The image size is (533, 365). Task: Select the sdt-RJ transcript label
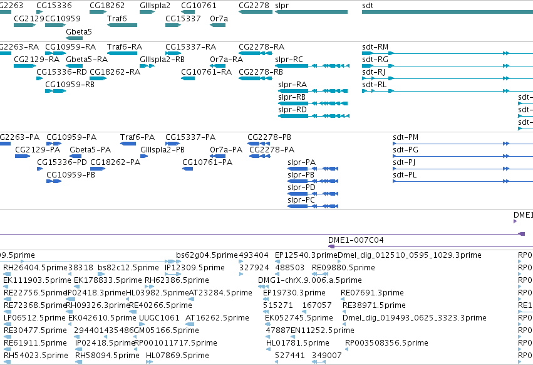[373, 72]
